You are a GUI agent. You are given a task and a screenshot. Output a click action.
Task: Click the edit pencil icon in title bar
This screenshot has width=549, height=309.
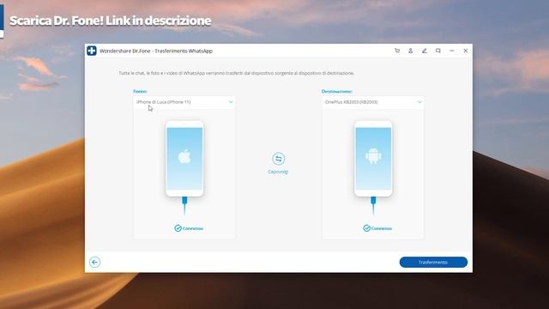pos(425,51)
